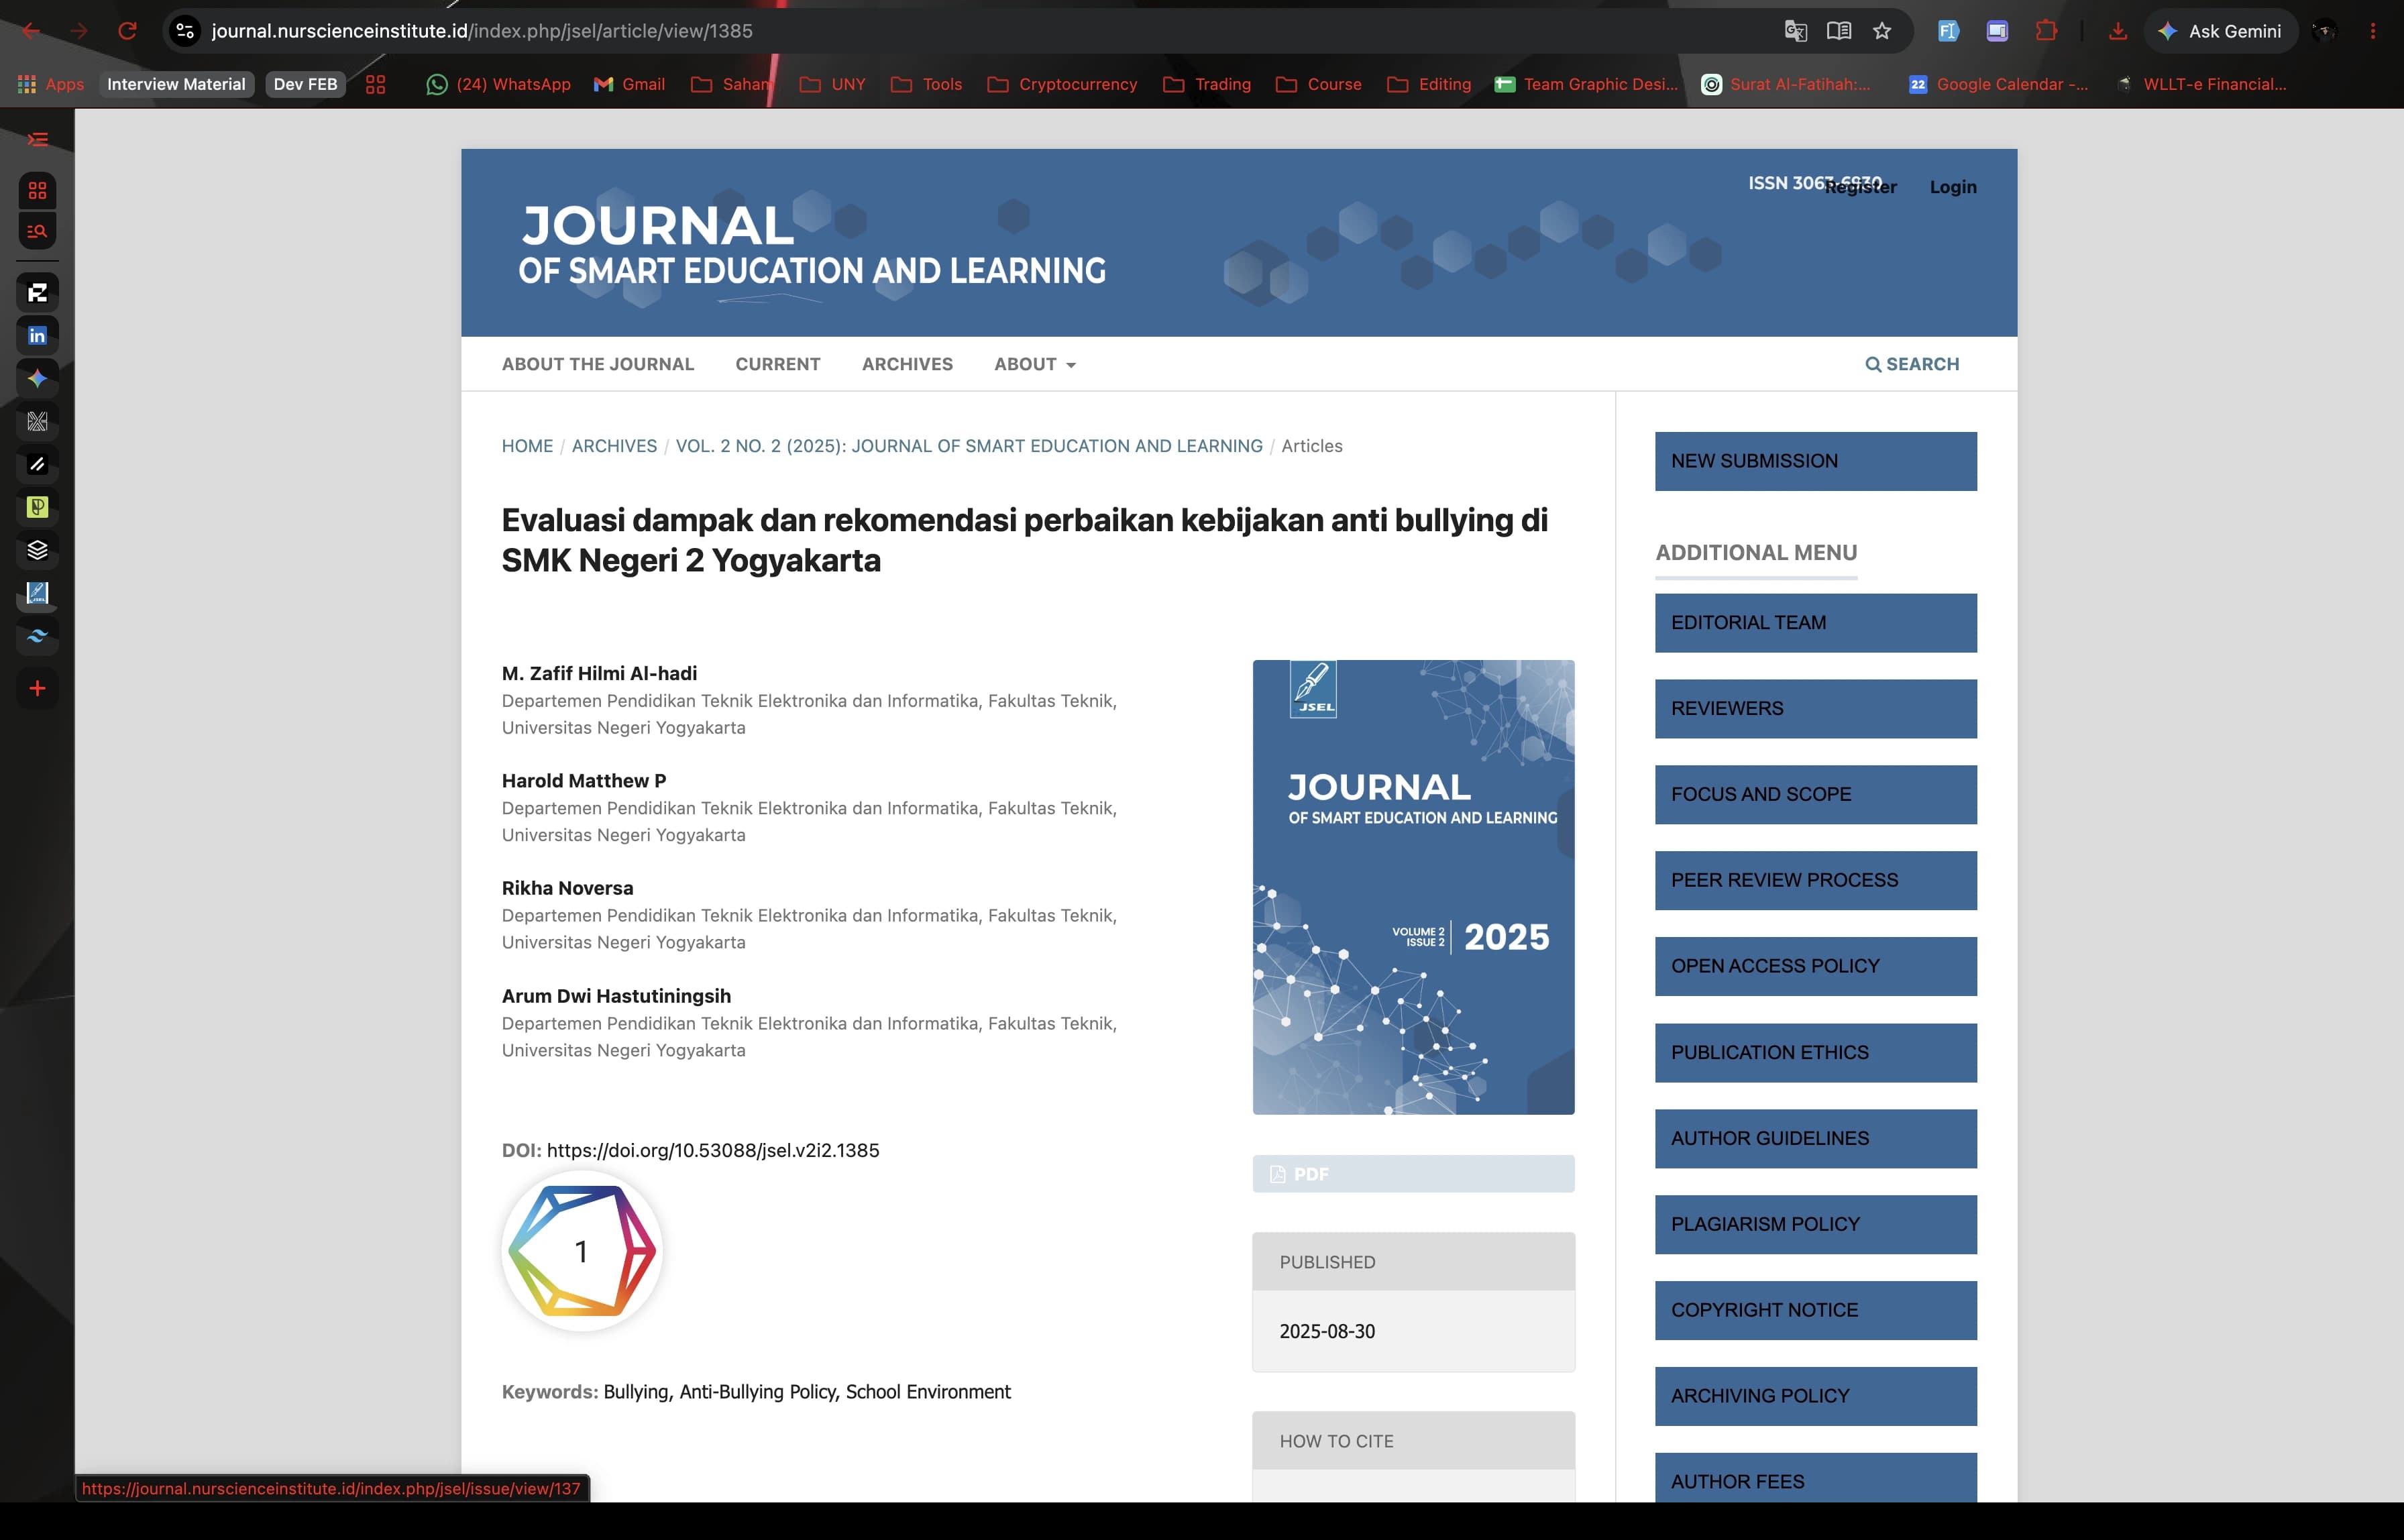Open the EDITORIAL TEAM sidebar button
The width and height of the screenshot is (2404, 1540).
pyautogui.click(x=1815, y=623)
